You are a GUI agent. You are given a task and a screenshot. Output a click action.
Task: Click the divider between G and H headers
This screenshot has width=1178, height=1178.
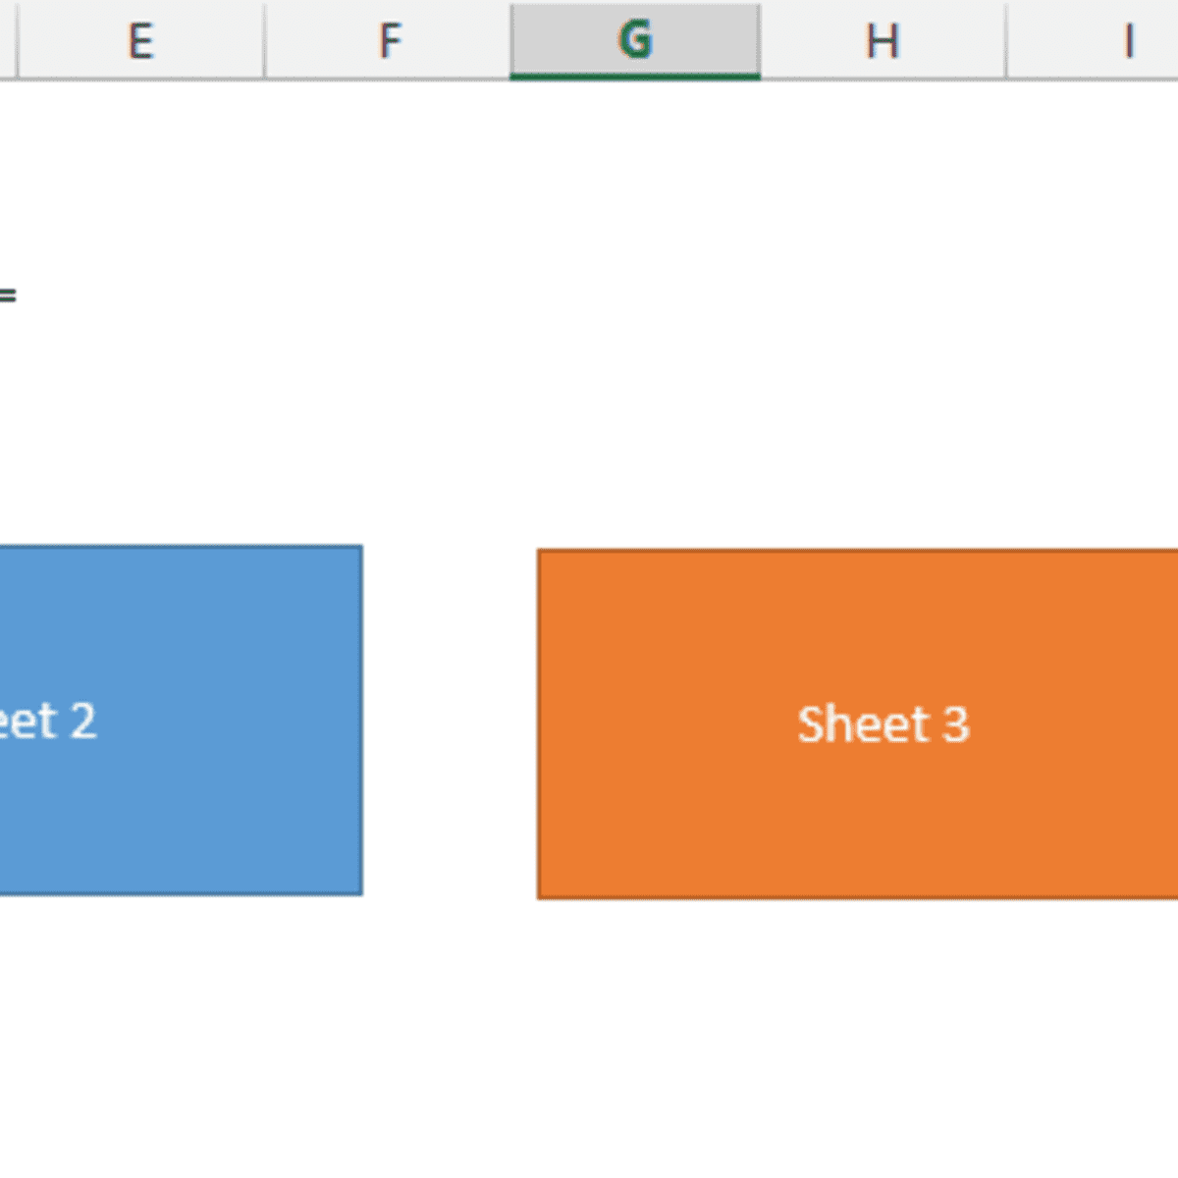point(761,39)
